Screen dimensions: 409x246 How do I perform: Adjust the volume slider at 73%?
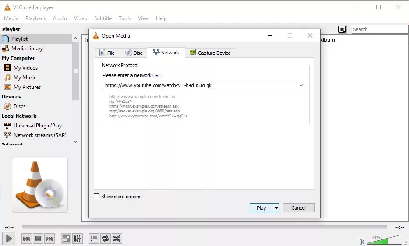click(384, 239)
